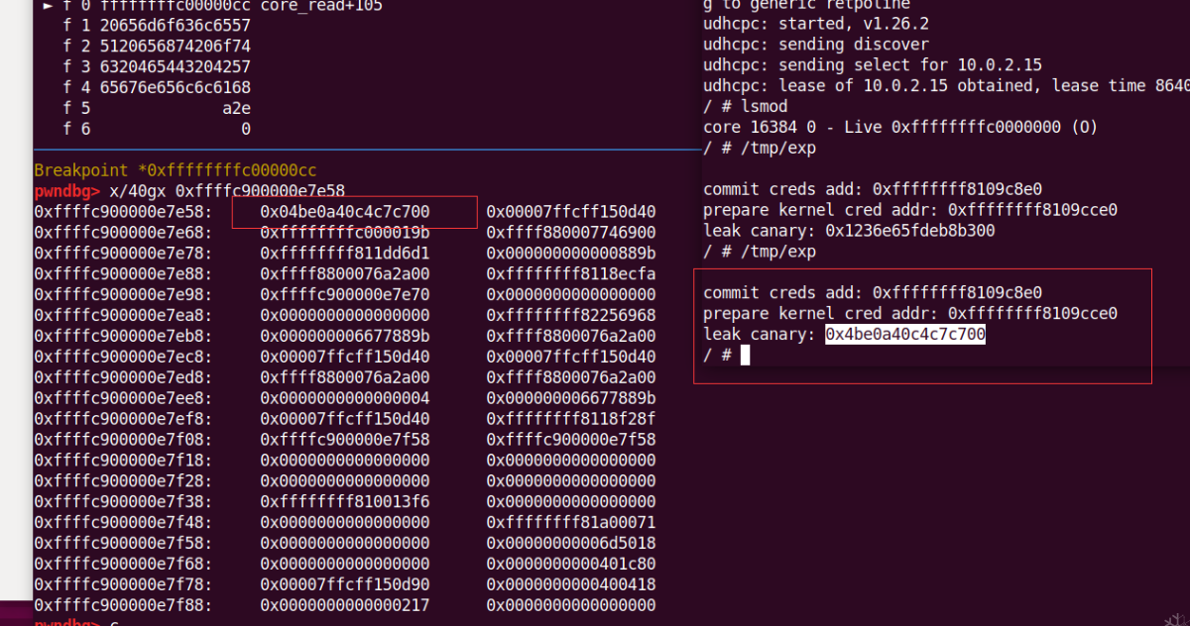Image resolution: width=1190 pixels, height=626 pixels.
Task: Click the value 0xffffffff81a00071
Action: 571,524
